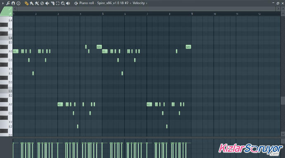Image resolution: width=285 pixels, height=158 pixels.
Task: Open the wrench tools menu
Action: point(8,3)
